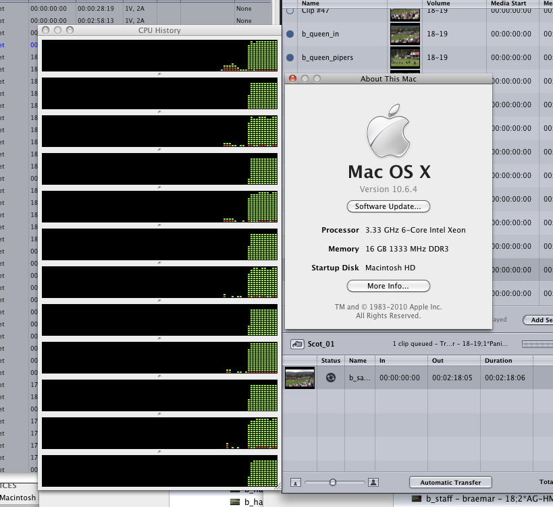Click the Duration value 00:02:18:06
The width and height of the screenshot is (553, 507).
[504, 378]
